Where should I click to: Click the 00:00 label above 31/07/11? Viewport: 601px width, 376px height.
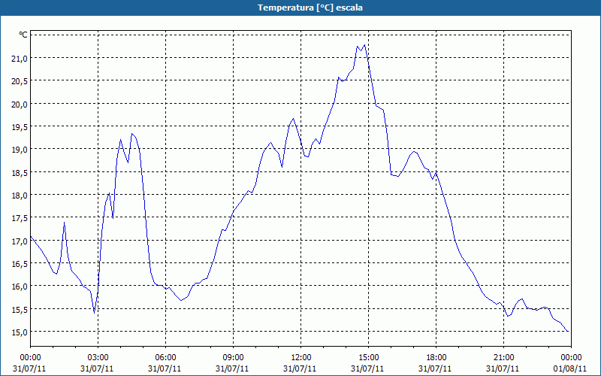pos(30,358)
